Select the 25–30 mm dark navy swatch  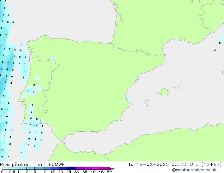tap(71, 168)
